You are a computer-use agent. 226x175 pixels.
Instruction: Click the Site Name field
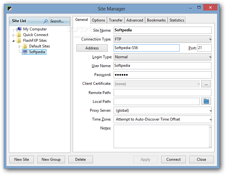tap(163, 30)
